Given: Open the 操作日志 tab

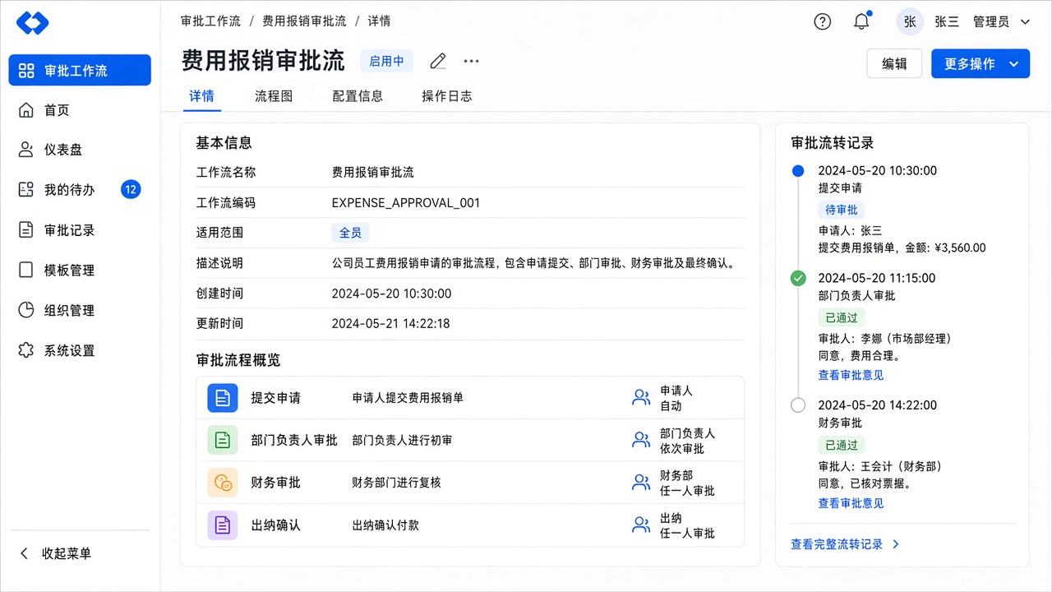Looking at the screenshot, I should (x=447, y=95).
